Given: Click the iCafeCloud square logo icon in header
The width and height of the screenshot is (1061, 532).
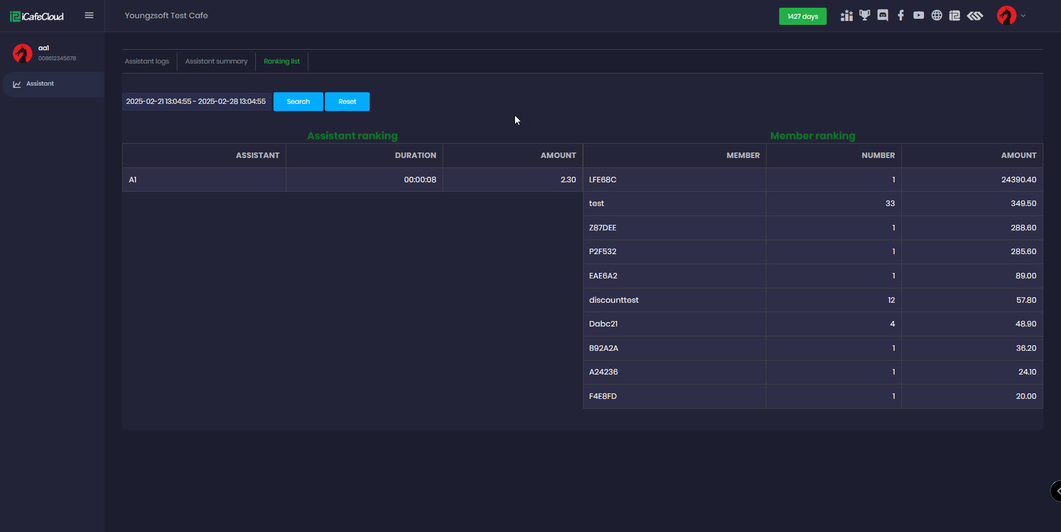Looking at the screenshot, I should tap(954, 15).
